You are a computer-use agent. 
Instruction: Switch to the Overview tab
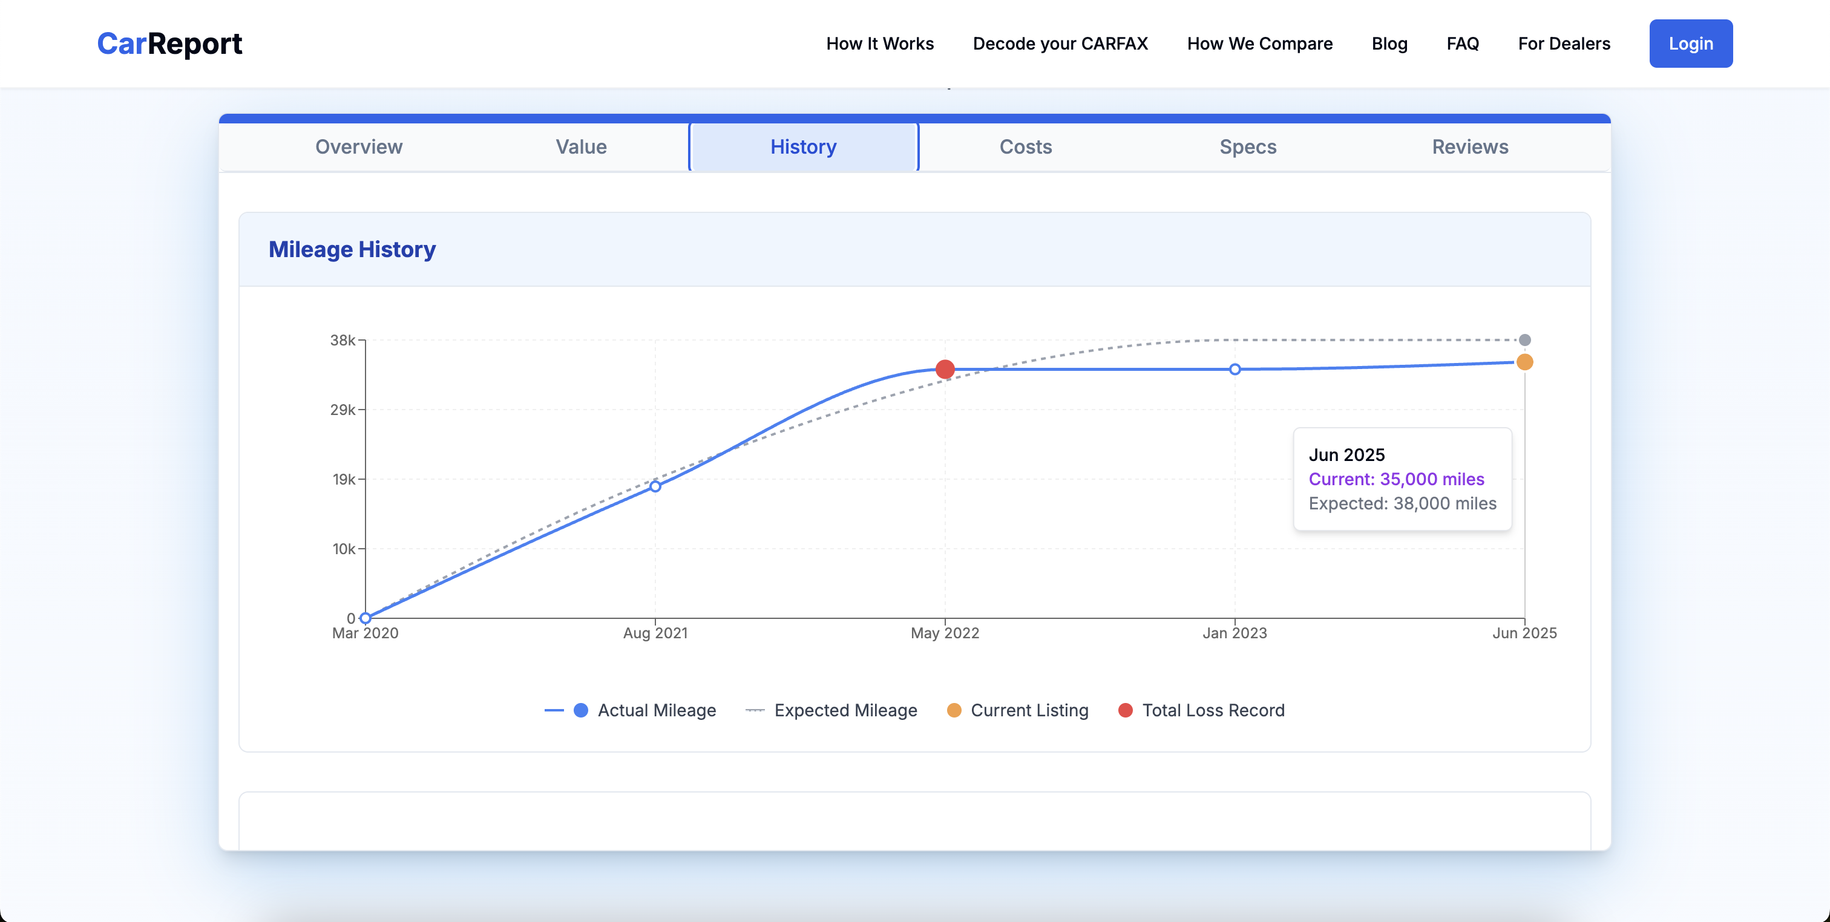point(359,147)
